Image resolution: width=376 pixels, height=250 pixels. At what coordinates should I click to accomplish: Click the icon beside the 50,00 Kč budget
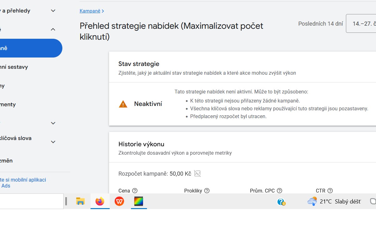click(x=197, y=173)
